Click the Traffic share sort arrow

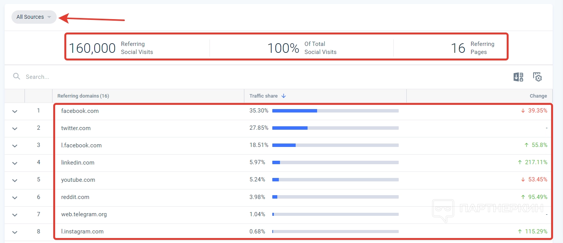[x=283, y=96]
